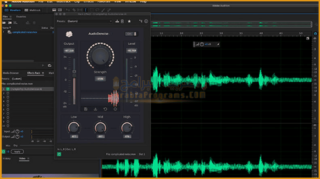Show the spectral frequency display
This screenshot has height=179, width=320.
click(x=54, y=10)
